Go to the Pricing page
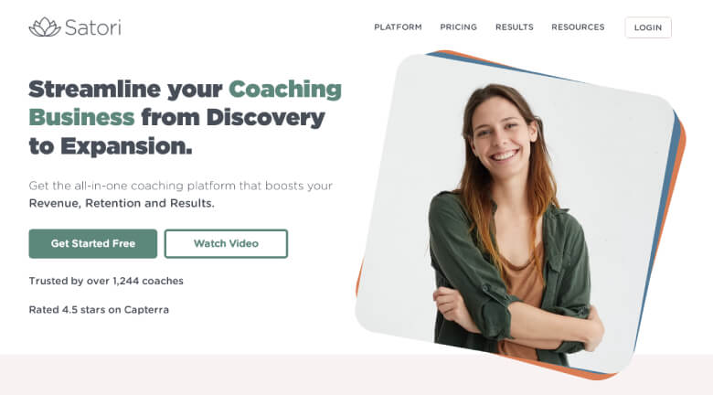Screen dimensions: 713x395 click(x=458, y=27)
